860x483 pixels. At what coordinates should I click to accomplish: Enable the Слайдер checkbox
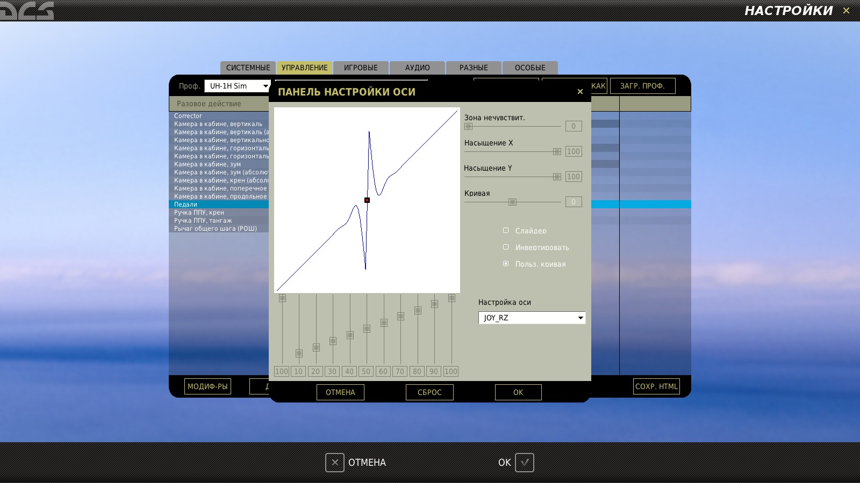click(x=506, y=230)
